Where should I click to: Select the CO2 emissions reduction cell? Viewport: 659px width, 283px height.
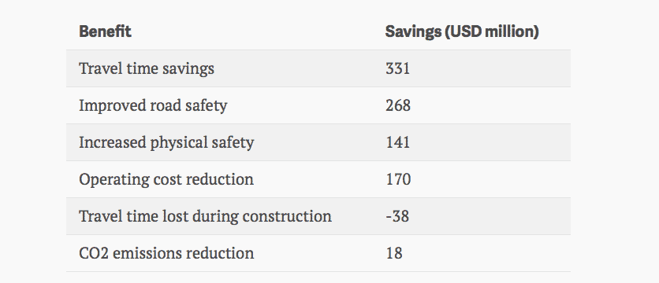click(166, 253)
